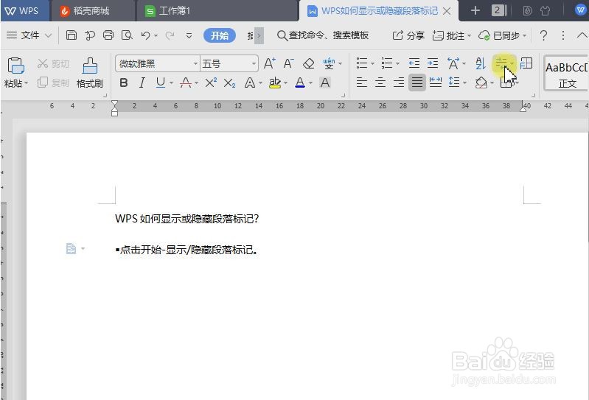Image resolution: width=589 pixels, height=400 pixels.
Task: Expand the Paste (粘贴) dropdown arrow
Action: pyautogui.click(x=26, y=83)
